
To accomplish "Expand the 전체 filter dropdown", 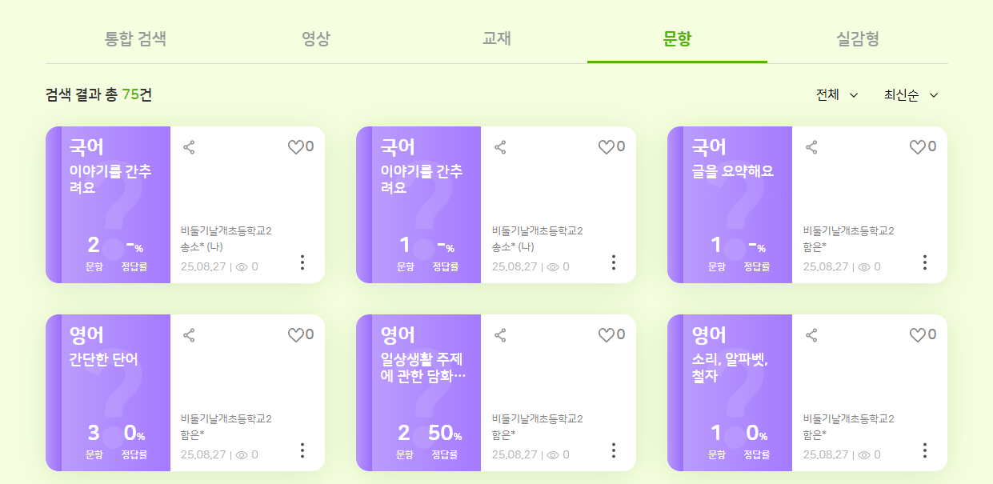I will pos(836,95).
